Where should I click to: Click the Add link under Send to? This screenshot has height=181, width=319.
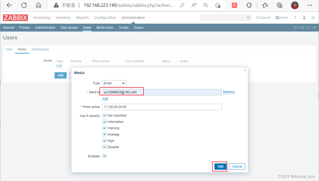[105, 99]
